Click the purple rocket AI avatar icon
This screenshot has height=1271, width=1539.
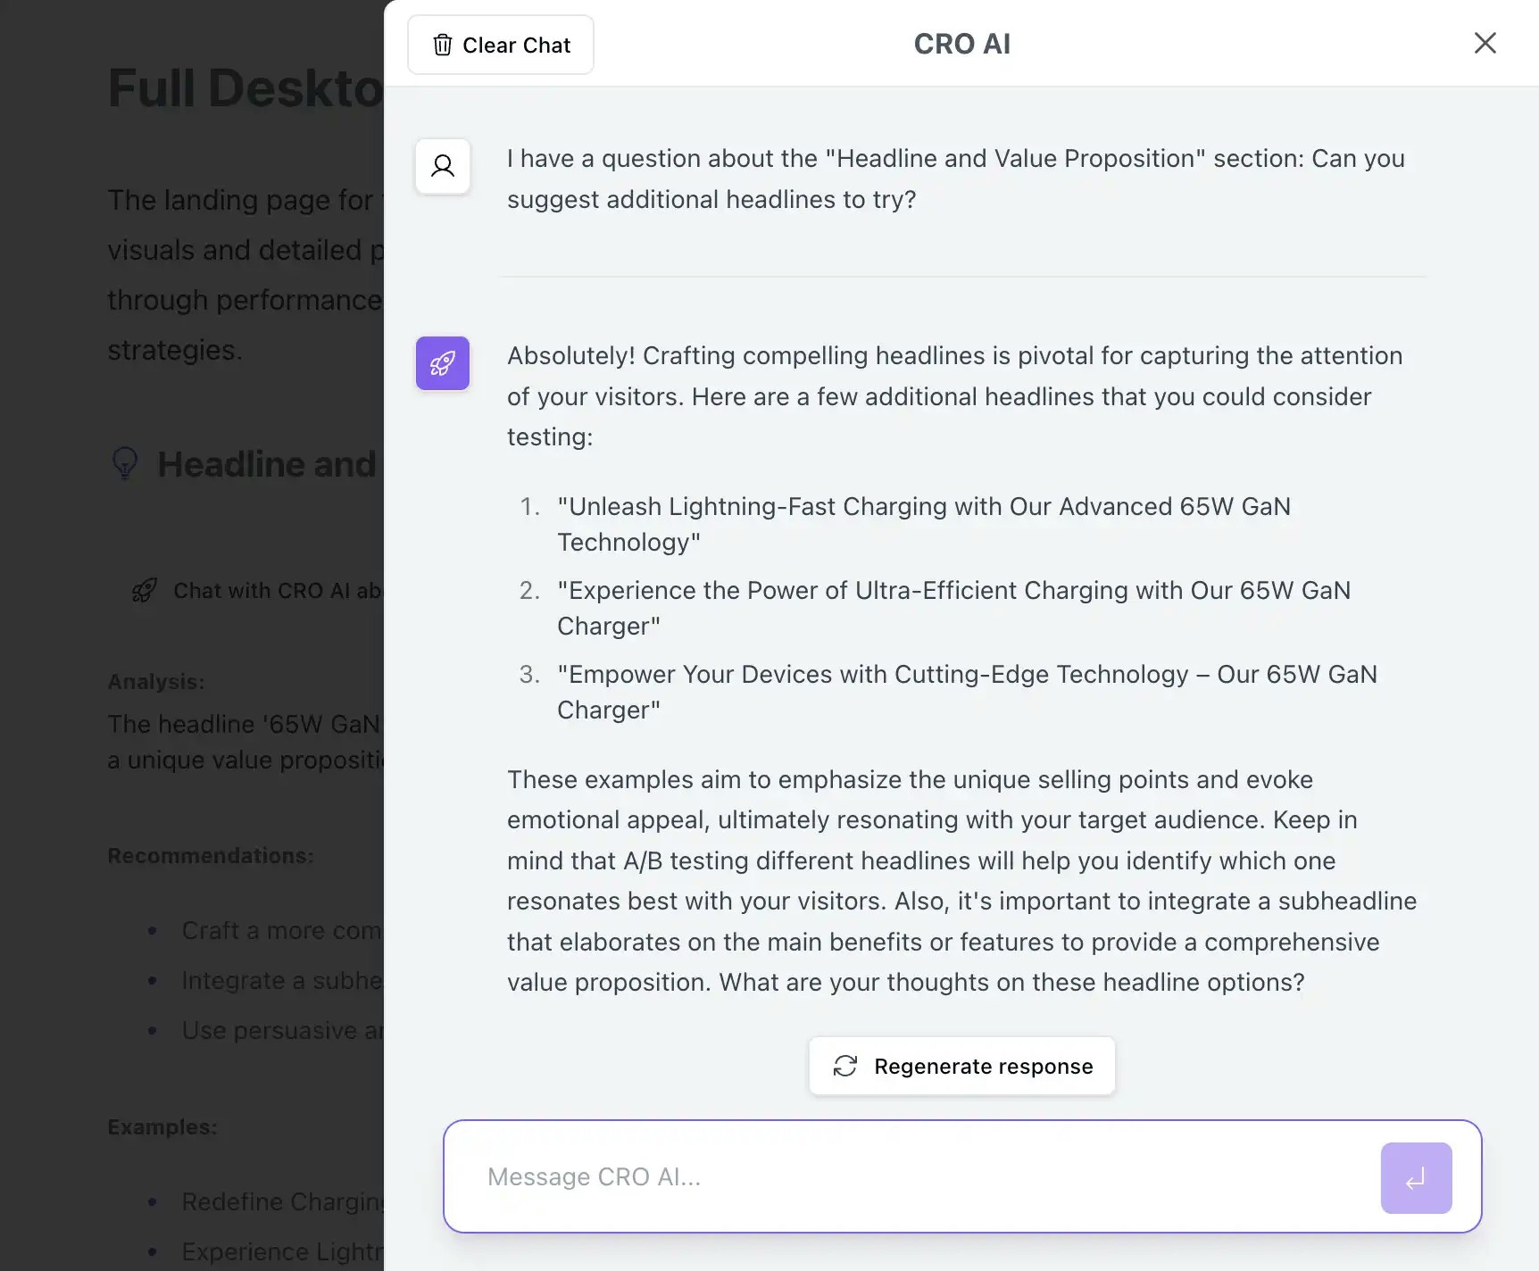[x=443, y=363]
